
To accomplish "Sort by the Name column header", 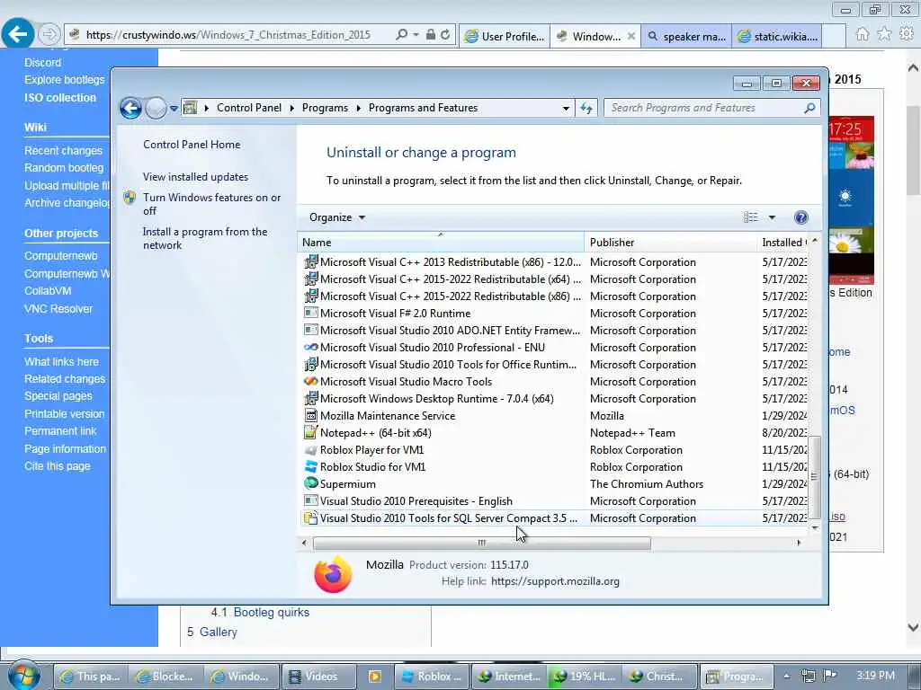I will pos(441,243).
